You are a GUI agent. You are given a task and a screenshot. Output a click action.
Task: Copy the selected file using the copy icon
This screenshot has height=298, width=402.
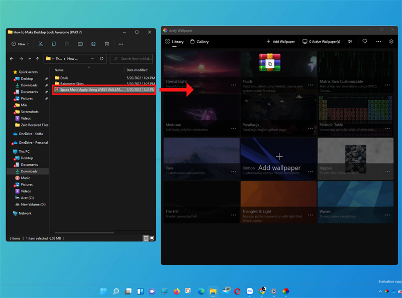click(54, 44)
